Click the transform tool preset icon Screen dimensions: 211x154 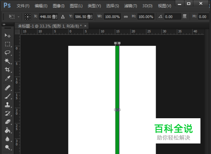[x=12, y=17]
